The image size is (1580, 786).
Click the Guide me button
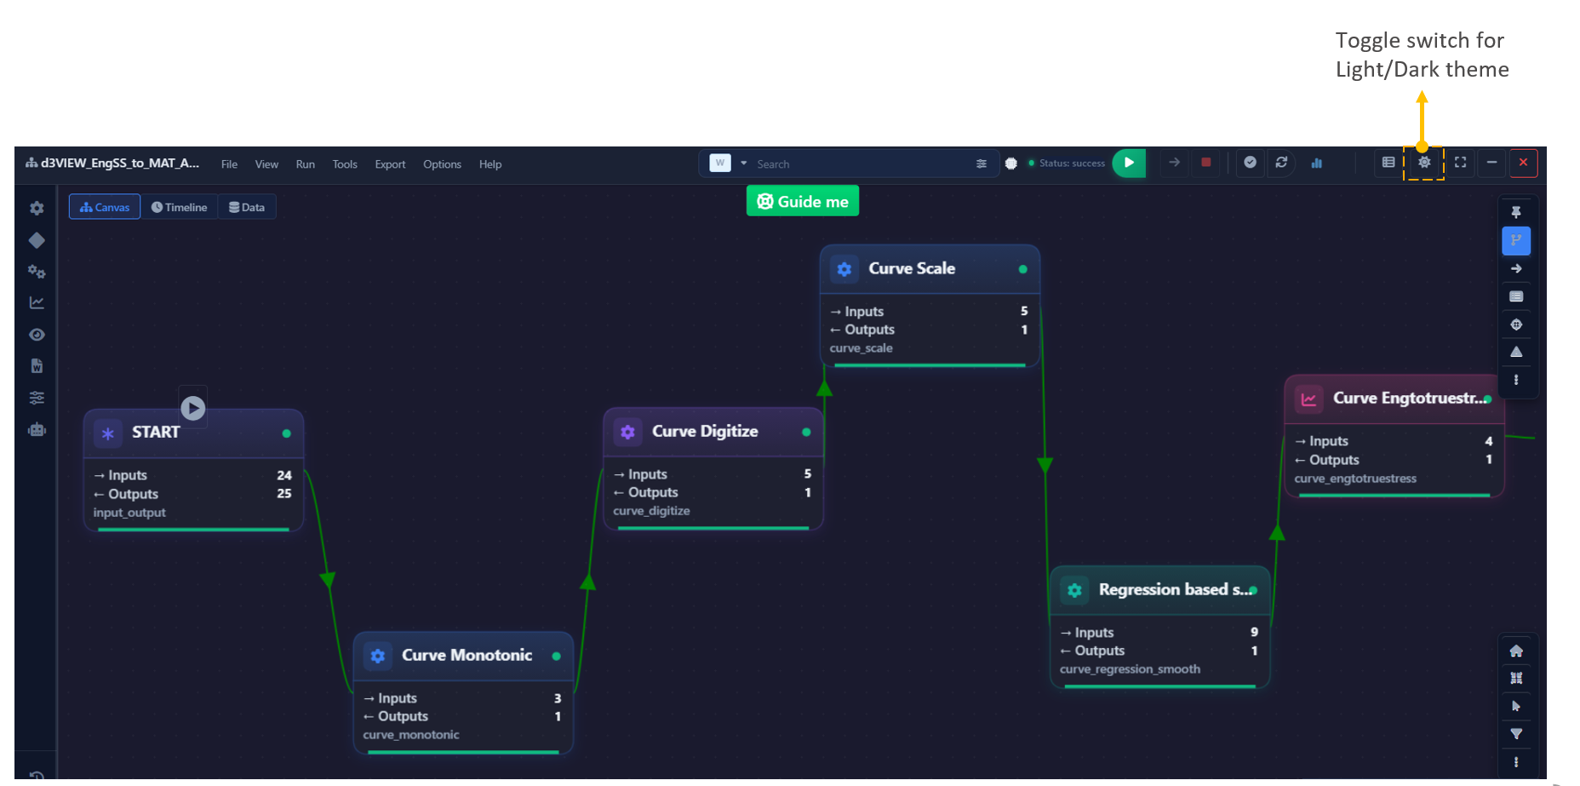click(x=802, y=202)
